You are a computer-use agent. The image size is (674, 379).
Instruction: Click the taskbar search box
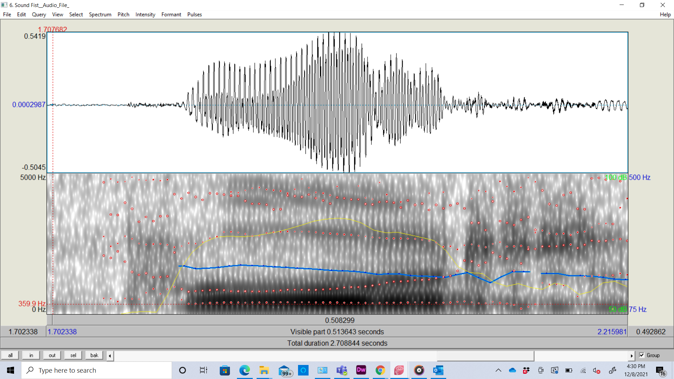click(x=97, y=370)
